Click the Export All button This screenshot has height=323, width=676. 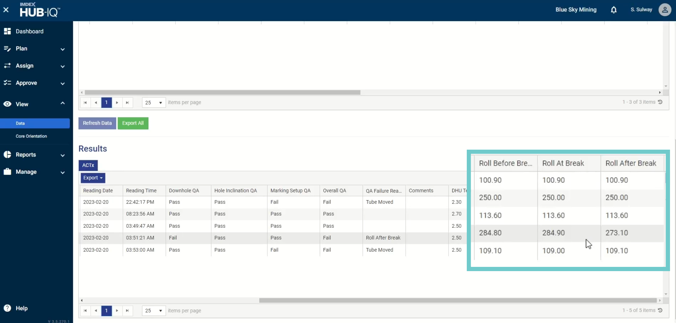[133, 123]
